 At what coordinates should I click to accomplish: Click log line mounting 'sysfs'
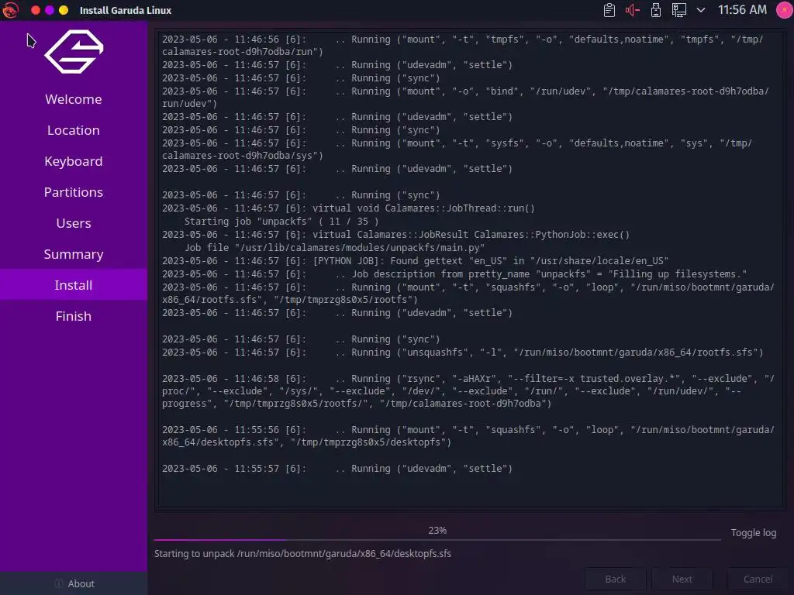(x=457, y=150)
